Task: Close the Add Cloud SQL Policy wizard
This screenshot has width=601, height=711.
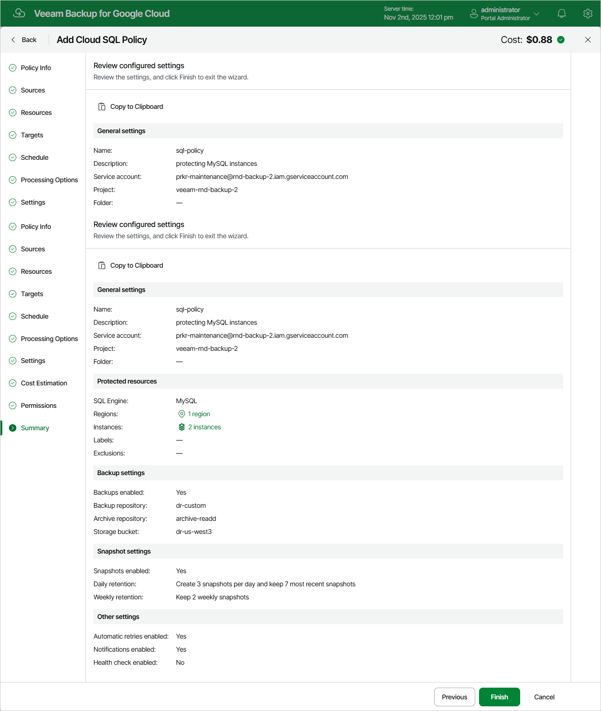Action: pyautogui.click(x=588, y=40)
